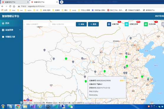This screenshot has width=164, height=109.
Task: Open the 更多>> link in popup
Action: (x=123, y=81)
